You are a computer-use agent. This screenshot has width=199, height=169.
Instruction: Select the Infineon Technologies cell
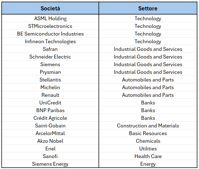[50, 42]
